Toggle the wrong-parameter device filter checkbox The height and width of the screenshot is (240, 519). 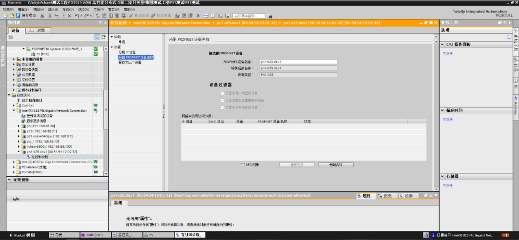click(222, 100)
